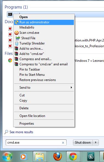Screen dimensions: 104x162
Task: Select Pin to Start Menu
Action: (44, 75)
